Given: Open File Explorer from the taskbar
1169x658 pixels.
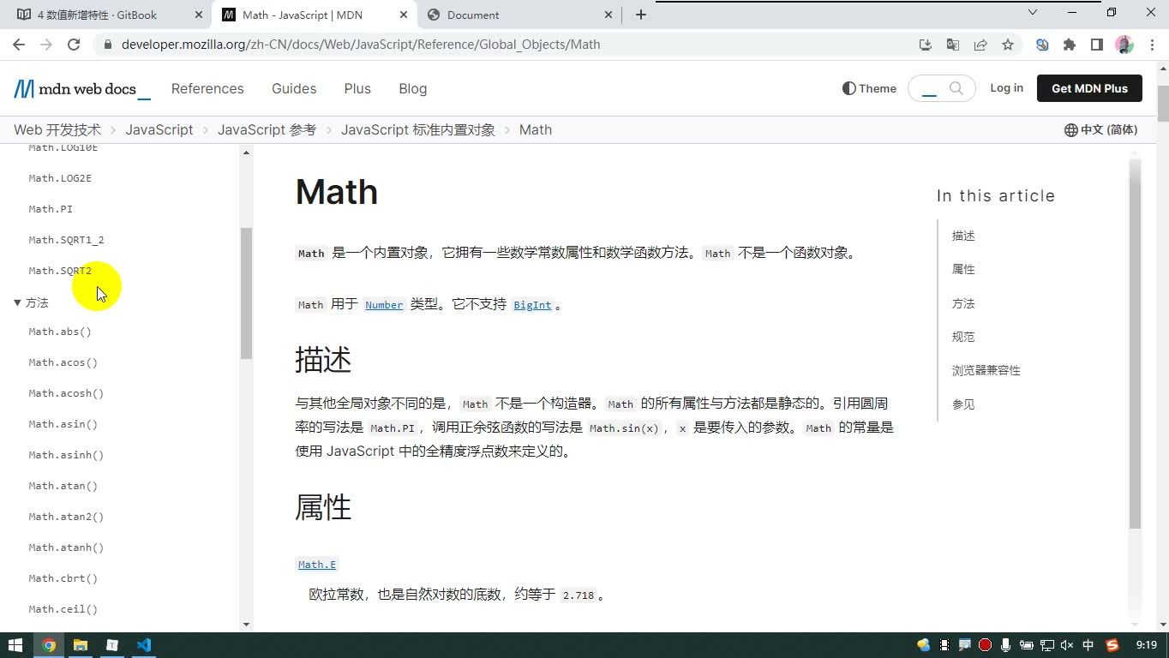Looking at the screenshot, I should pos(80,645).
